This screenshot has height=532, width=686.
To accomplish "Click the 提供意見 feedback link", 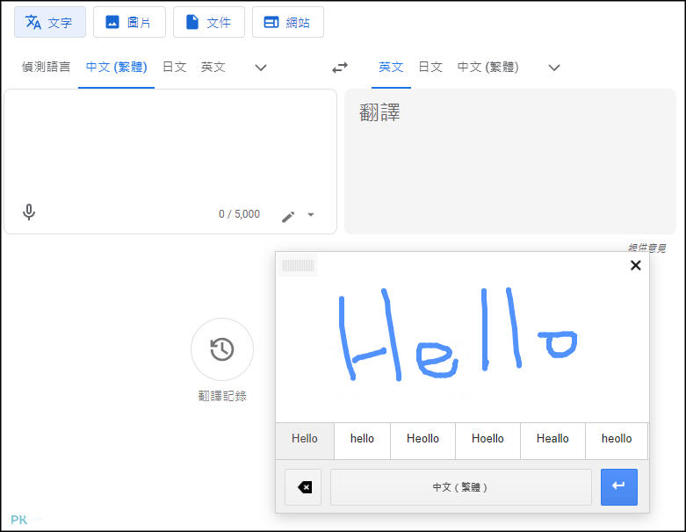I will pos(647,248).
